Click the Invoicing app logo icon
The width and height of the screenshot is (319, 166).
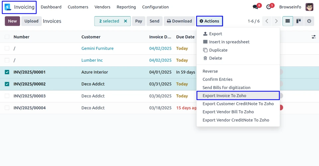click(x=8, y=7)
